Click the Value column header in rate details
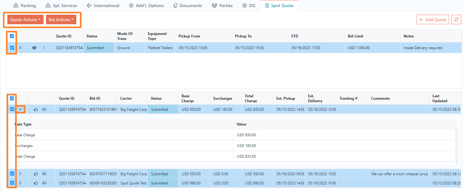The width and height of the screenshot is (464, 193). pyautogui.click(x=345, y=124)
